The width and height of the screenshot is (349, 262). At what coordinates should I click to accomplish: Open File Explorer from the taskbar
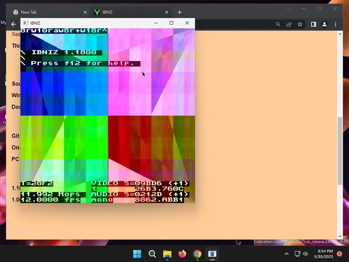167,254
